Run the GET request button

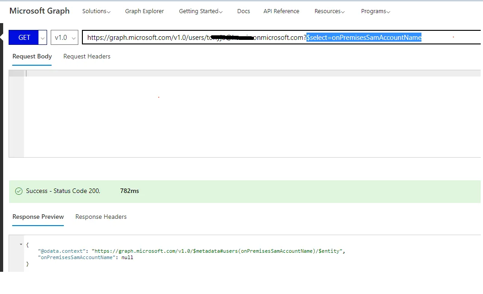24,37
